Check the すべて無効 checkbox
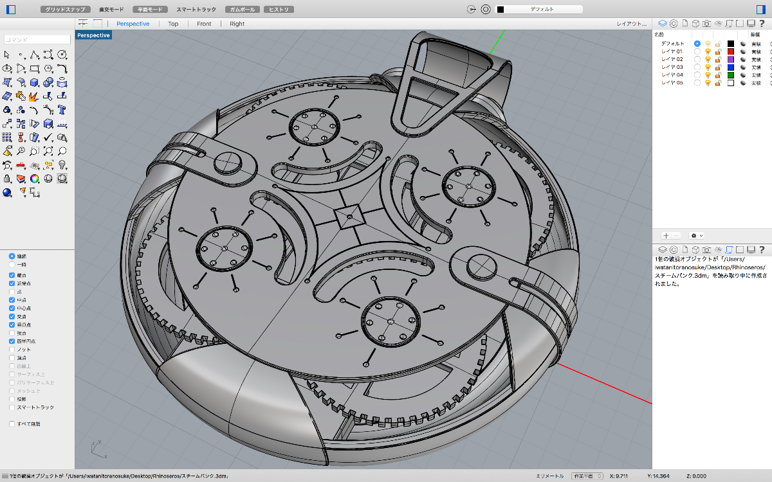This screenshot has width=772, height=482. [x=12, y=424]
